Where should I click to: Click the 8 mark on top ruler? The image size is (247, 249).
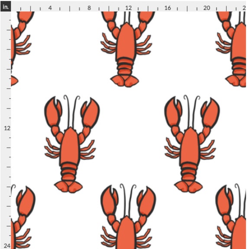(89, 8)
